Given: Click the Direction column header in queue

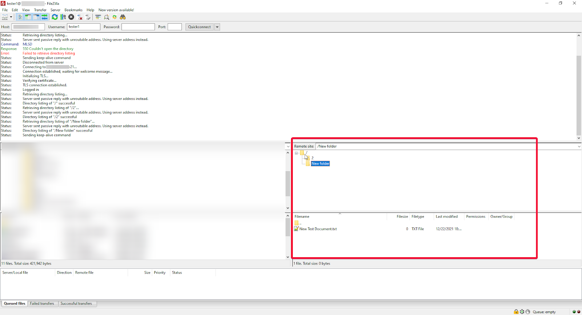Looking at the screenshot, I should click(64, 272).
